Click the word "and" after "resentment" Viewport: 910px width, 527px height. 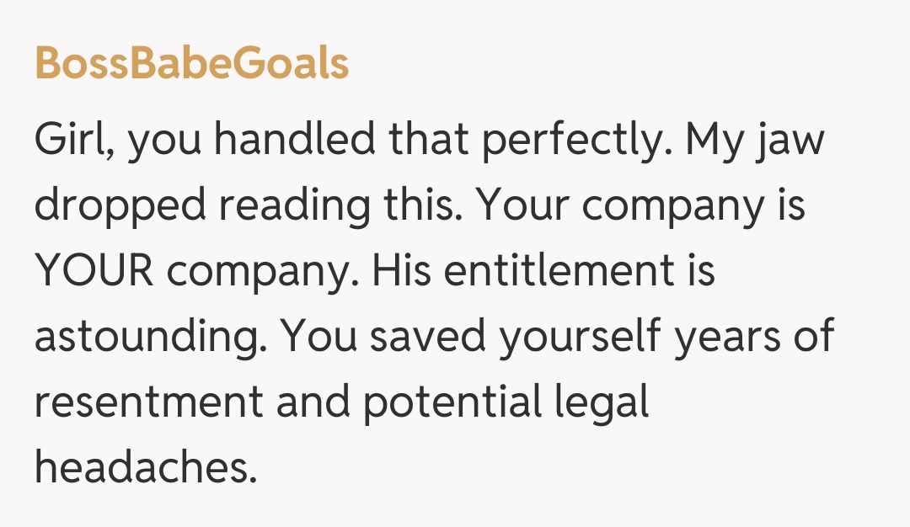312,402
